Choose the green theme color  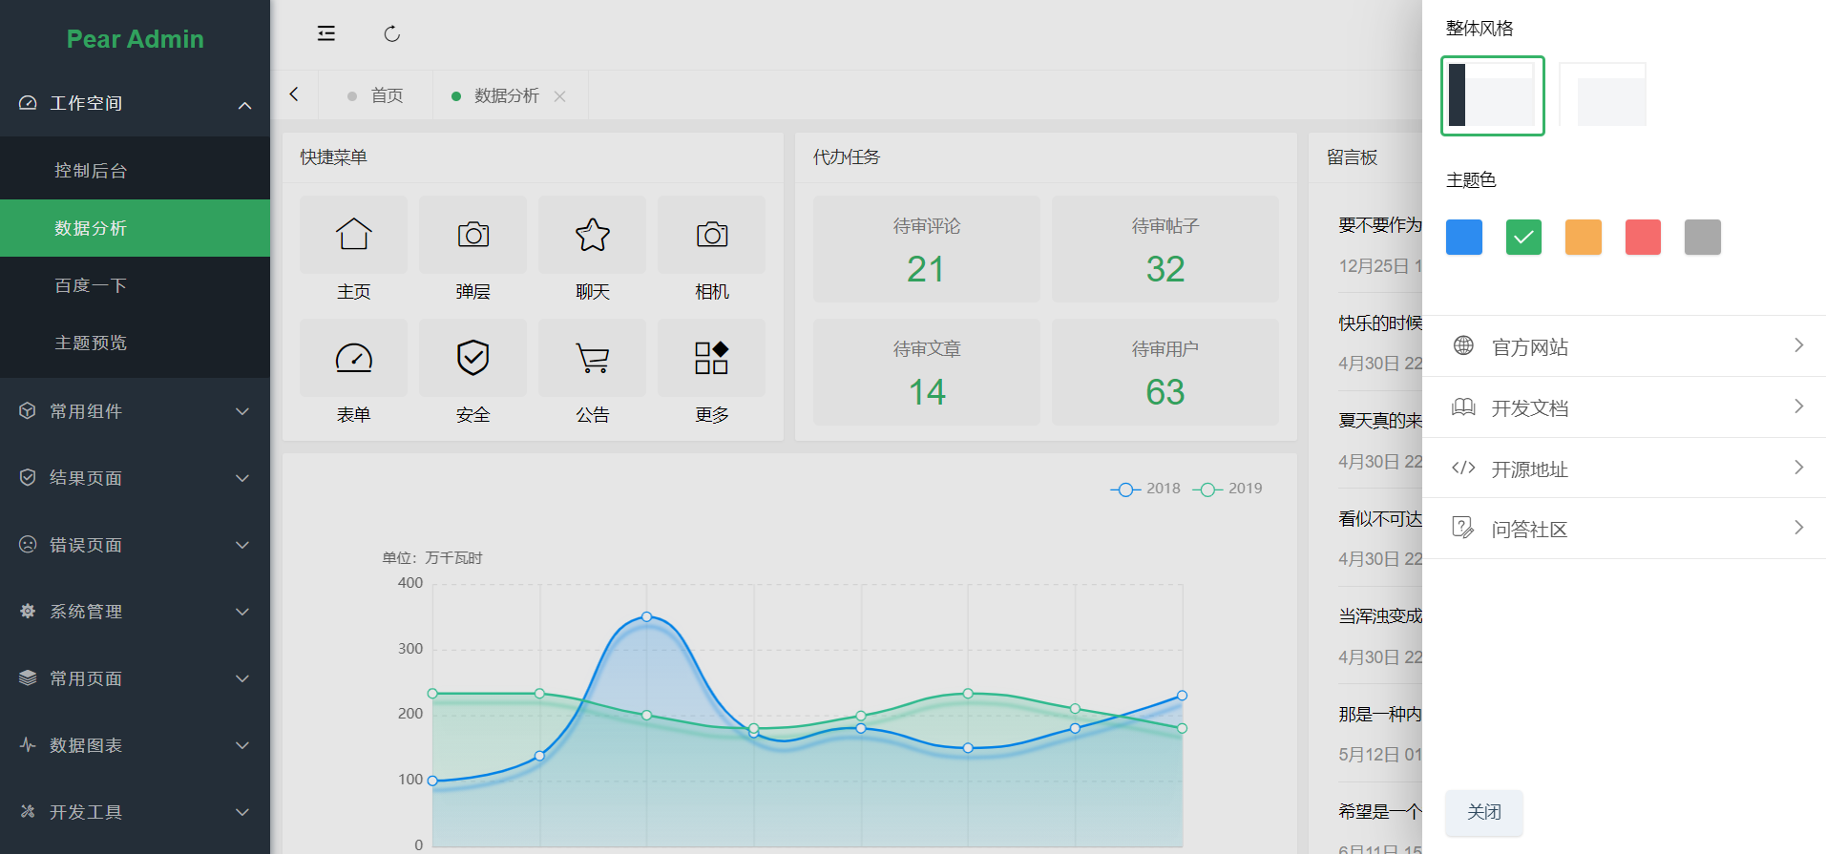pos(1523,237)
